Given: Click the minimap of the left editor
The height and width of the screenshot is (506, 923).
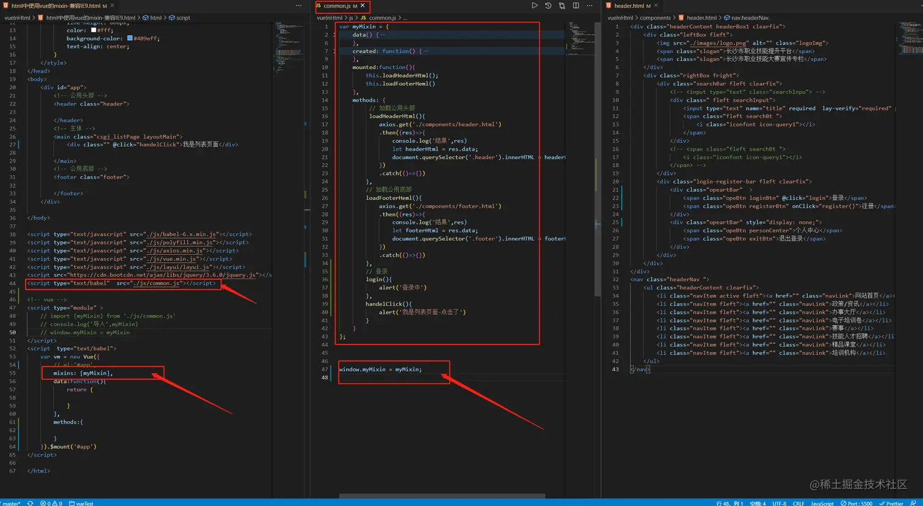Looking at the screenshot, I should (x=288, y=49).
